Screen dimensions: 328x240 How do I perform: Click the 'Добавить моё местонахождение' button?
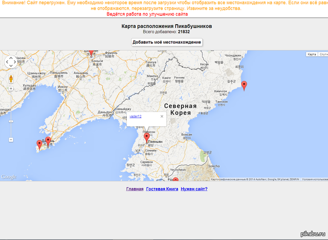(167, 42)
